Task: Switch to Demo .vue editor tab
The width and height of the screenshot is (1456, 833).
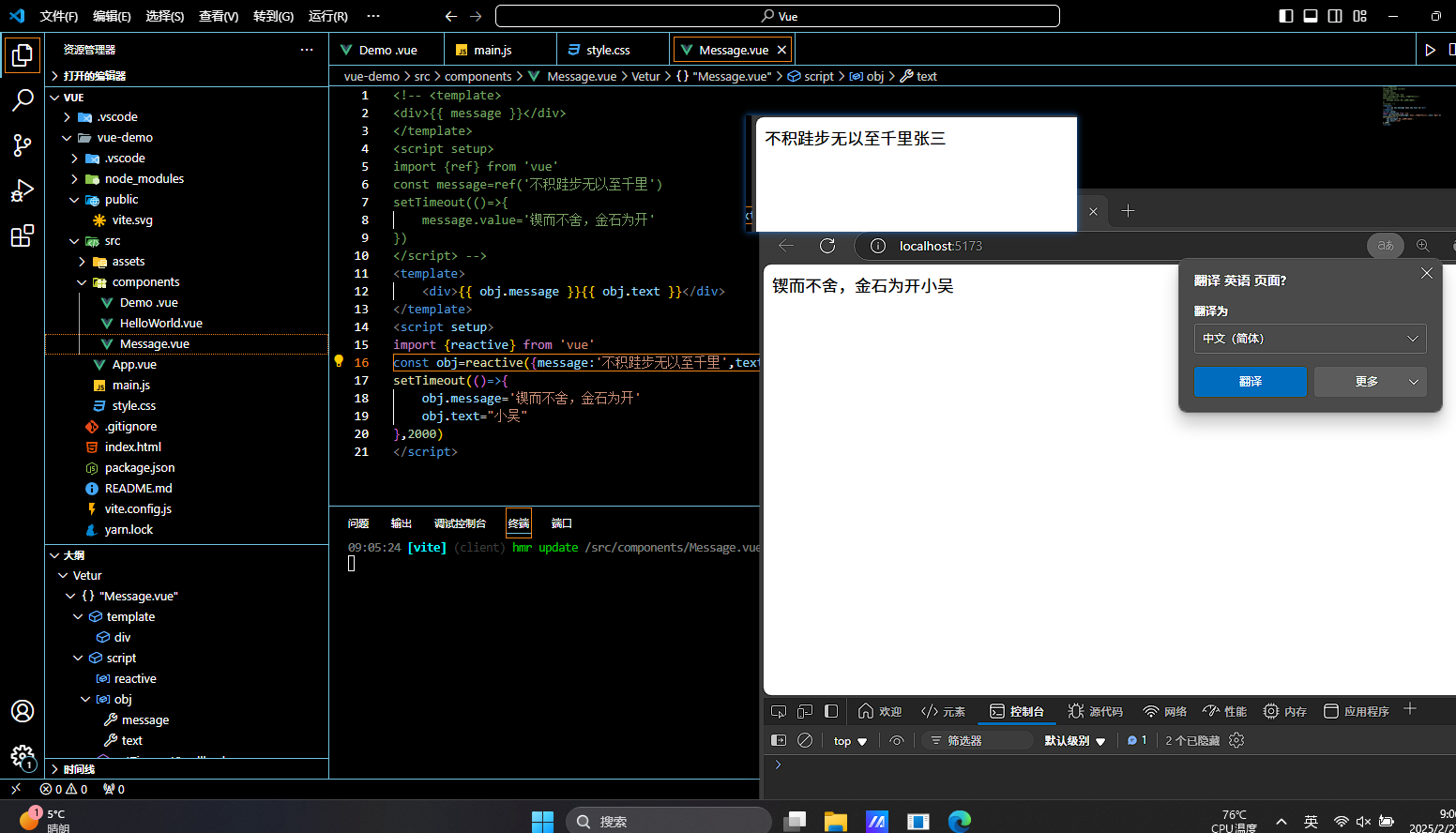Action: coord(387,50)
